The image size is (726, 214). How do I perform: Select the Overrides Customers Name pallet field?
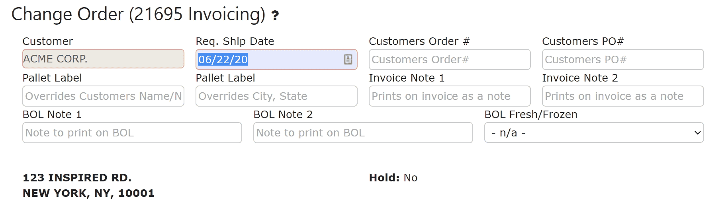tap(103, 96)
